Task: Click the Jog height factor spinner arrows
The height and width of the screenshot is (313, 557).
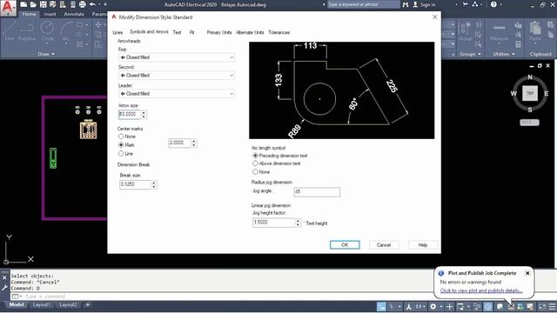Action: (298, 223)
